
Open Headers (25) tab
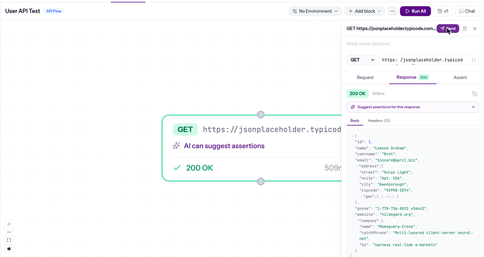pyautogui.click(x=379, y=121)
